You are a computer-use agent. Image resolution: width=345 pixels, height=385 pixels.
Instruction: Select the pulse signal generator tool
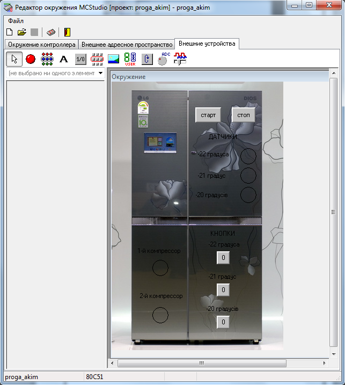(180, 59)
